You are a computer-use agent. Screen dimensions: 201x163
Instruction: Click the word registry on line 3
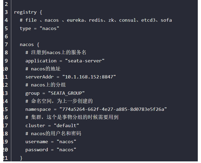[25, 12]
